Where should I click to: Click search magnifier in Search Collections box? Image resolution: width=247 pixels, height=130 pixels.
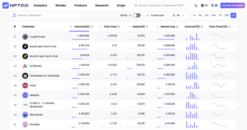pyautogui.click(x=14, y=15)
